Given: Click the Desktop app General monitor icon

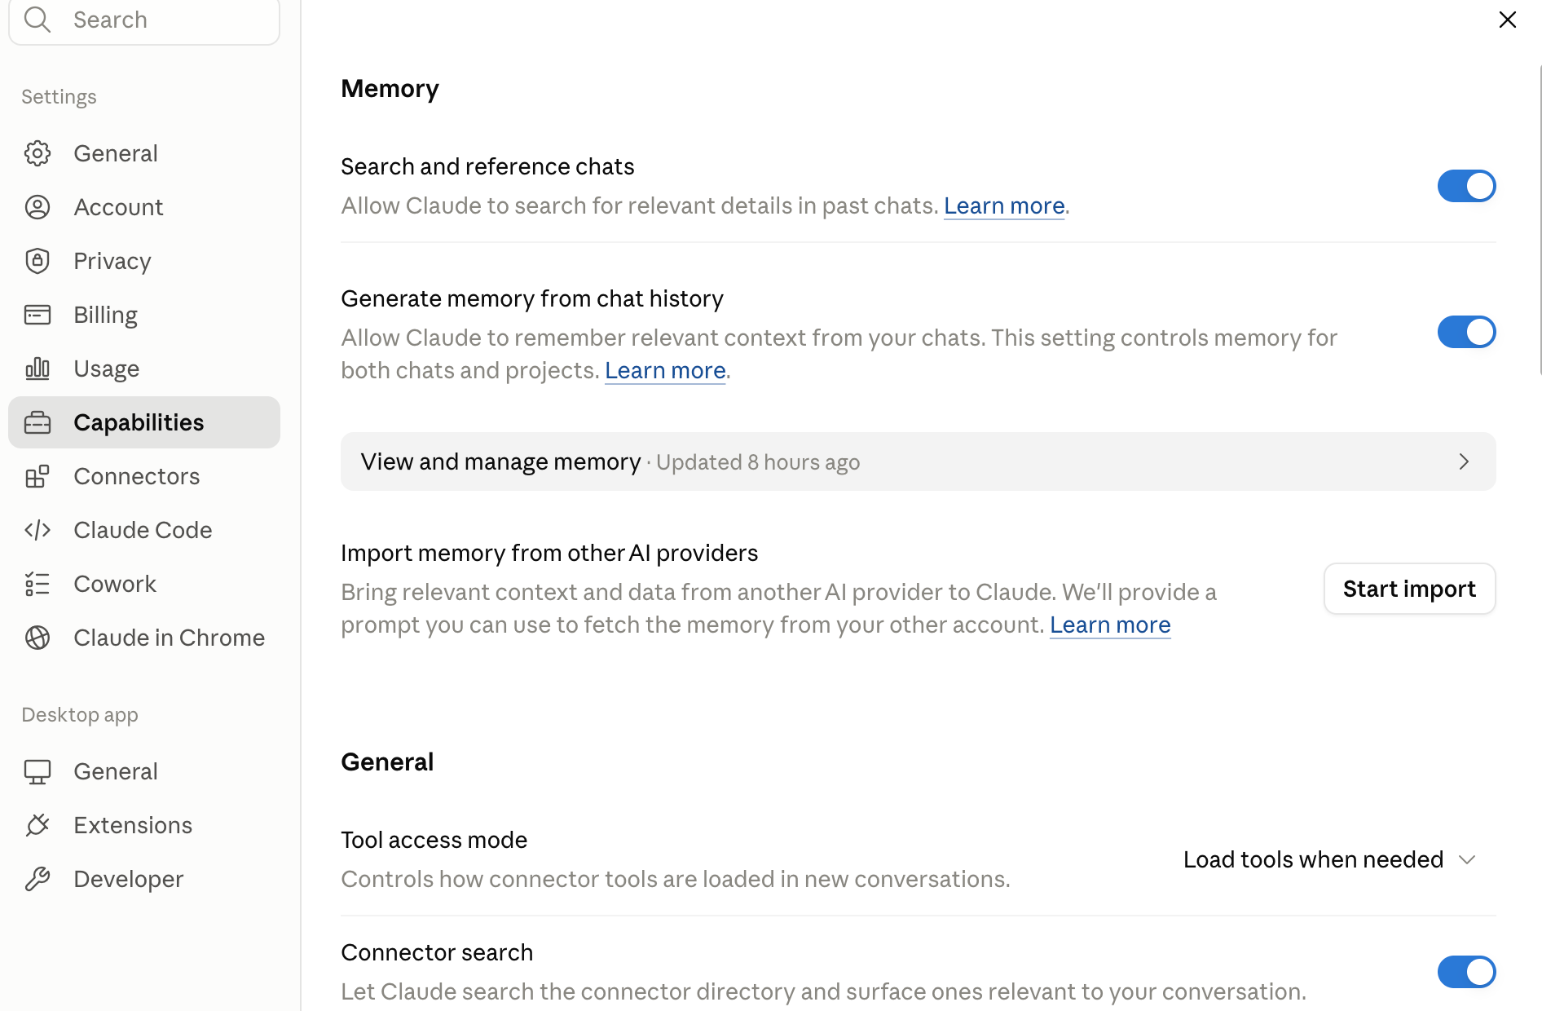Looking at the screenshot, I should point(37,771).
